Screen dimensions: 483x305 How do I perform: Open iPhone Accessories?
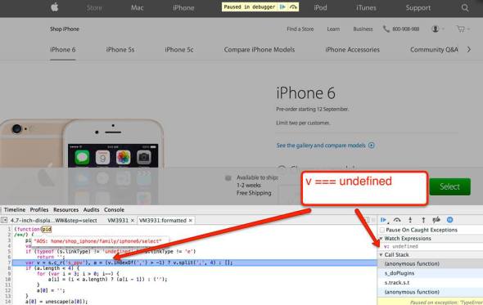[x=352, y=50]
